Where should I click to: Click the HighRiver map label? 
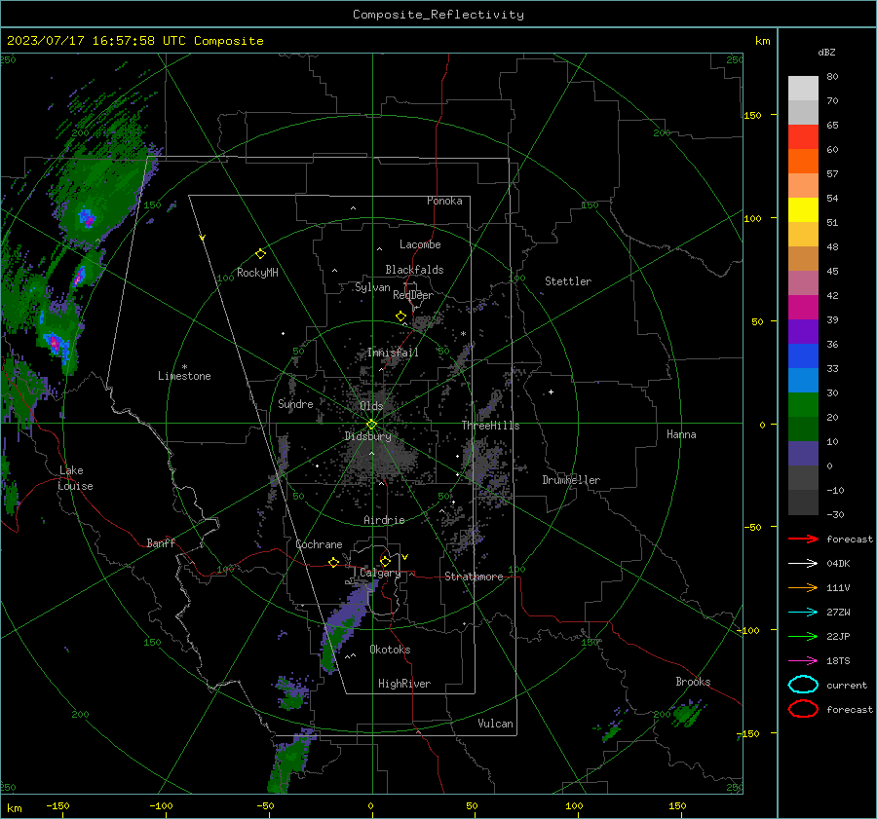coord(404,684)
